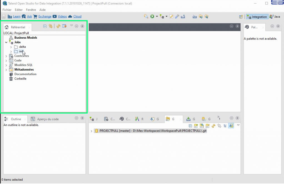Open the Référentiel view menu triangle
Viewport: 284px width, 184px height.
(x=71, y=26)
